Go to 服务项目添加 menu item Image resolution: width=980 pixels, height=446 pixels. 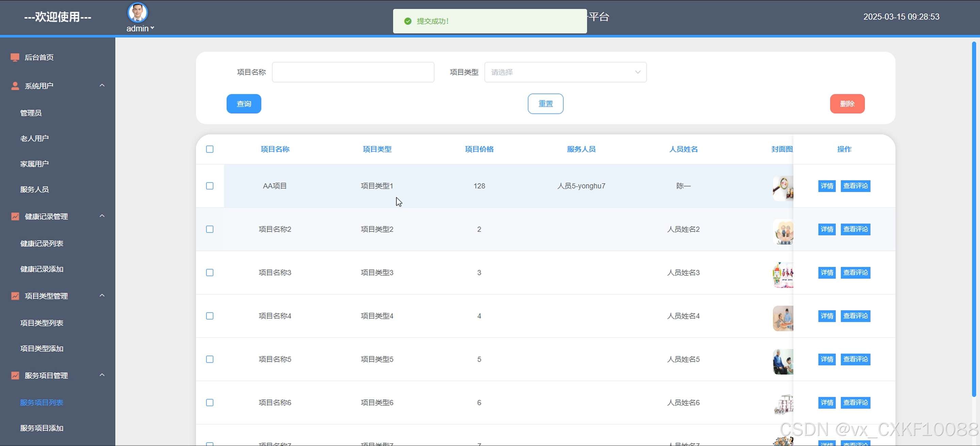[x=42, y=428]
